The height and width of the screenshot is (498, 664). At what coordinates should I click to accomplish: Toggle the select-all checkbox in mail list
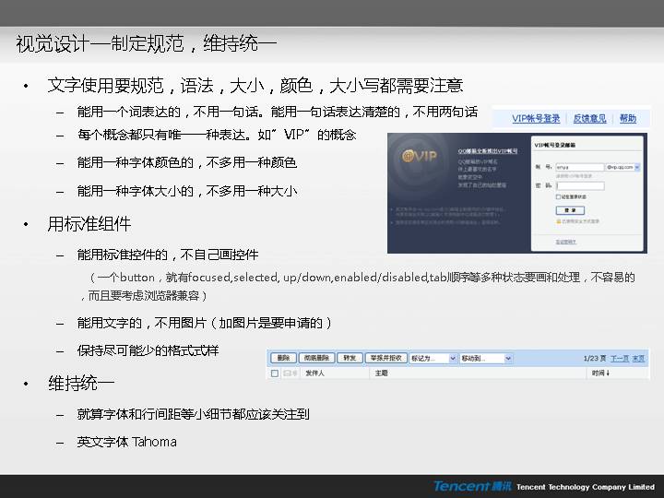click(x=274, y=373)
